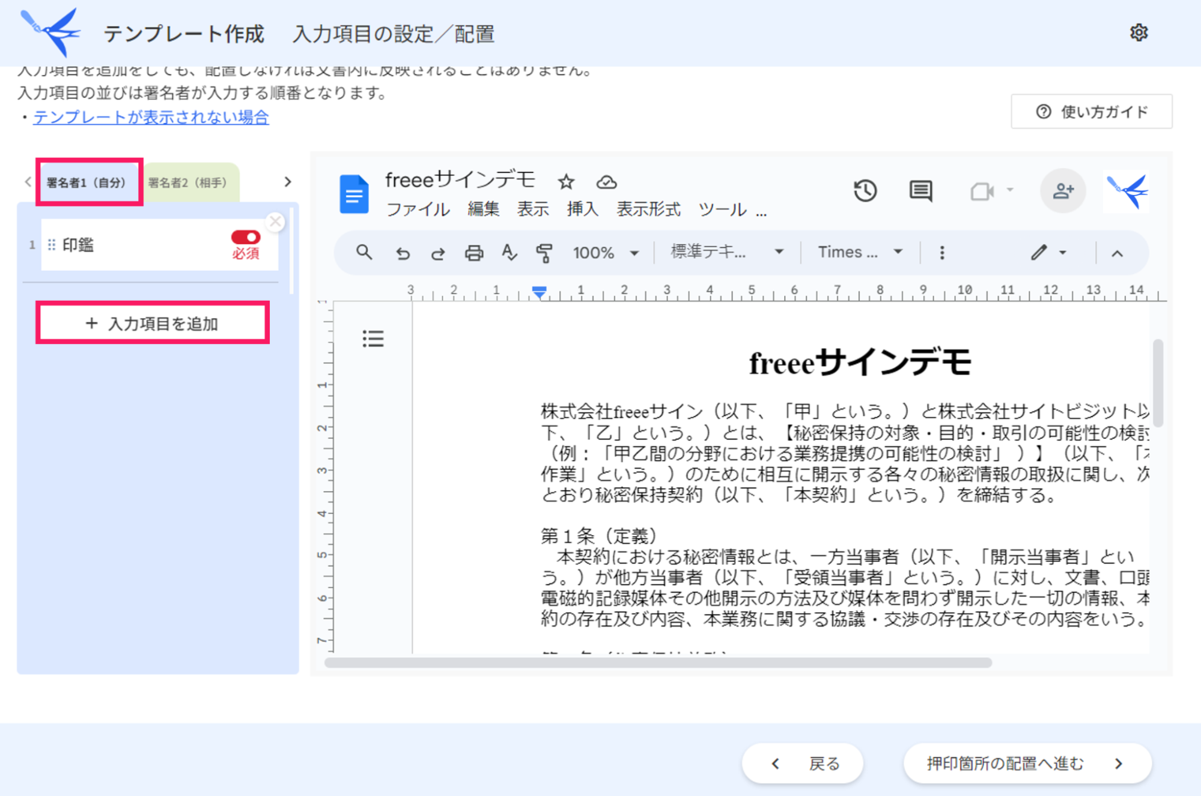Click the 第１条（定義） line in the document
This screenshot has height=796, width=1201.
pos(600,535)
